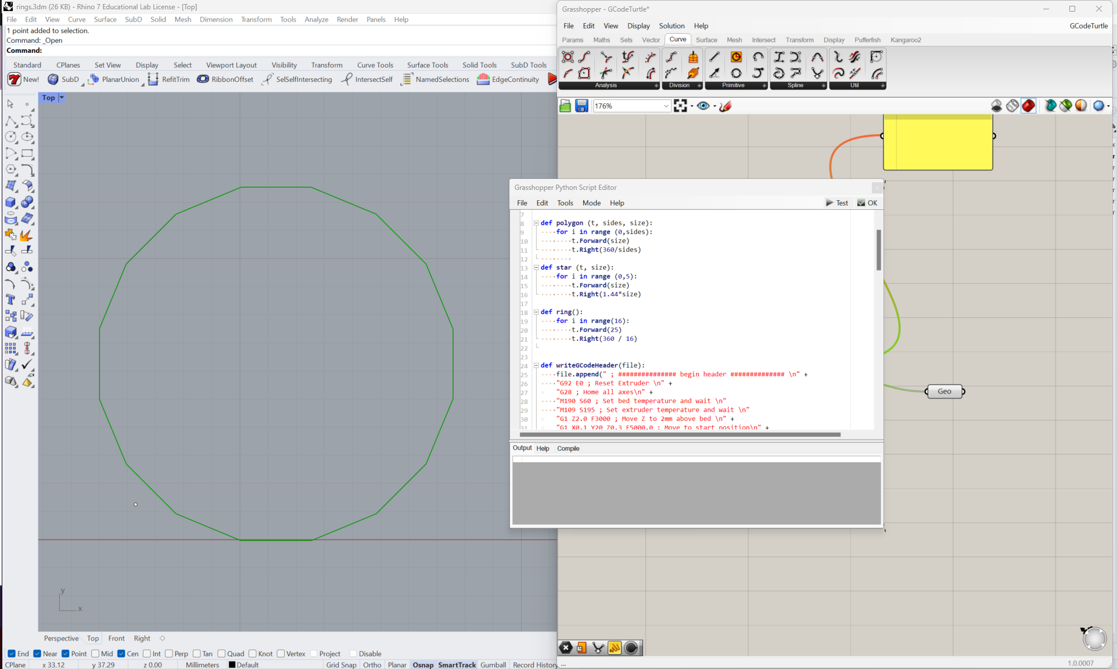Screen dimensions: 1117x669
Task: Select the Circle component in the Primitive panel
Action: coord(736,57)
